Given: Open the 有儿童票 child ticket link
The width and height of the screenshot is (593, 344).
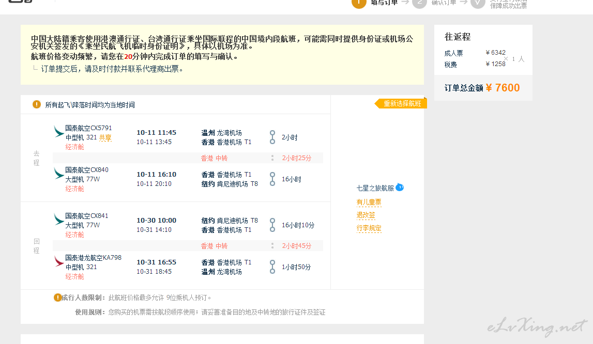Looking at the screenshot, I should 369,202.
